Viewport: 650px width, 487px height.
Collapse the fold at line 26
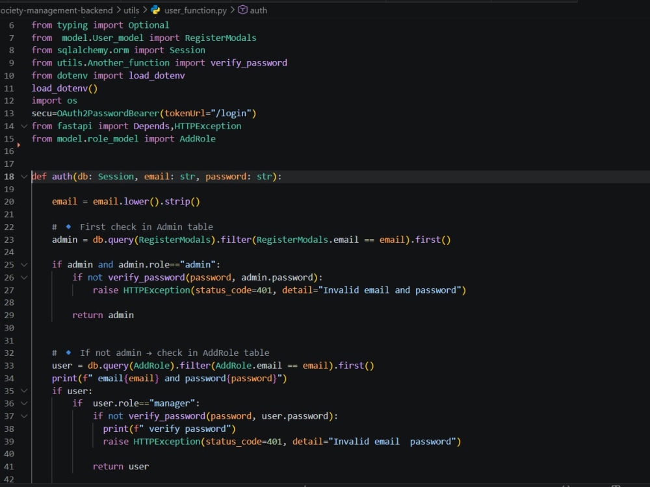pos(24,277)
